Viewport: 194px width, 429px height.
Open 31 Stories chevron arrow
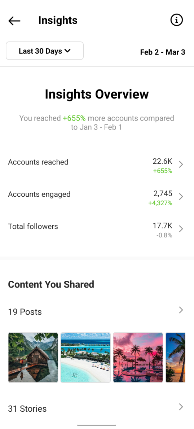(181, 407)
